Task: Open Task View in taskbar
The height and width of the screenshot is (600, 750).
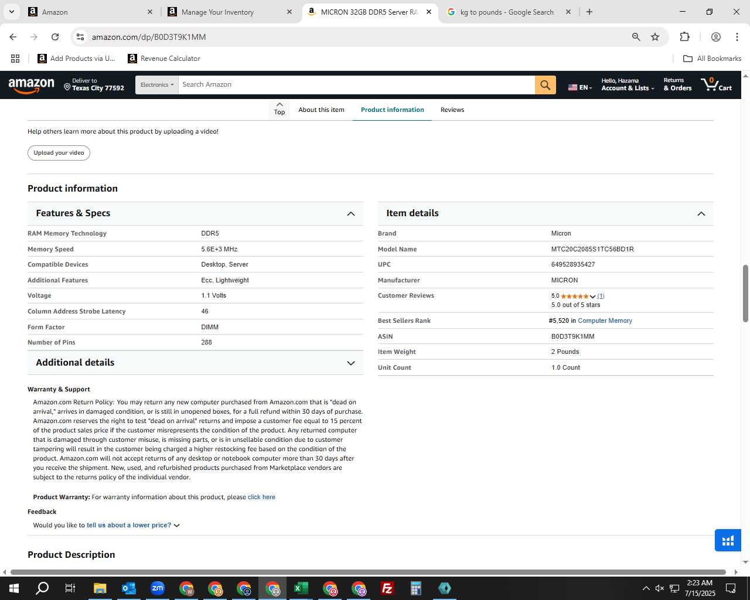Action: coord(70,588)
